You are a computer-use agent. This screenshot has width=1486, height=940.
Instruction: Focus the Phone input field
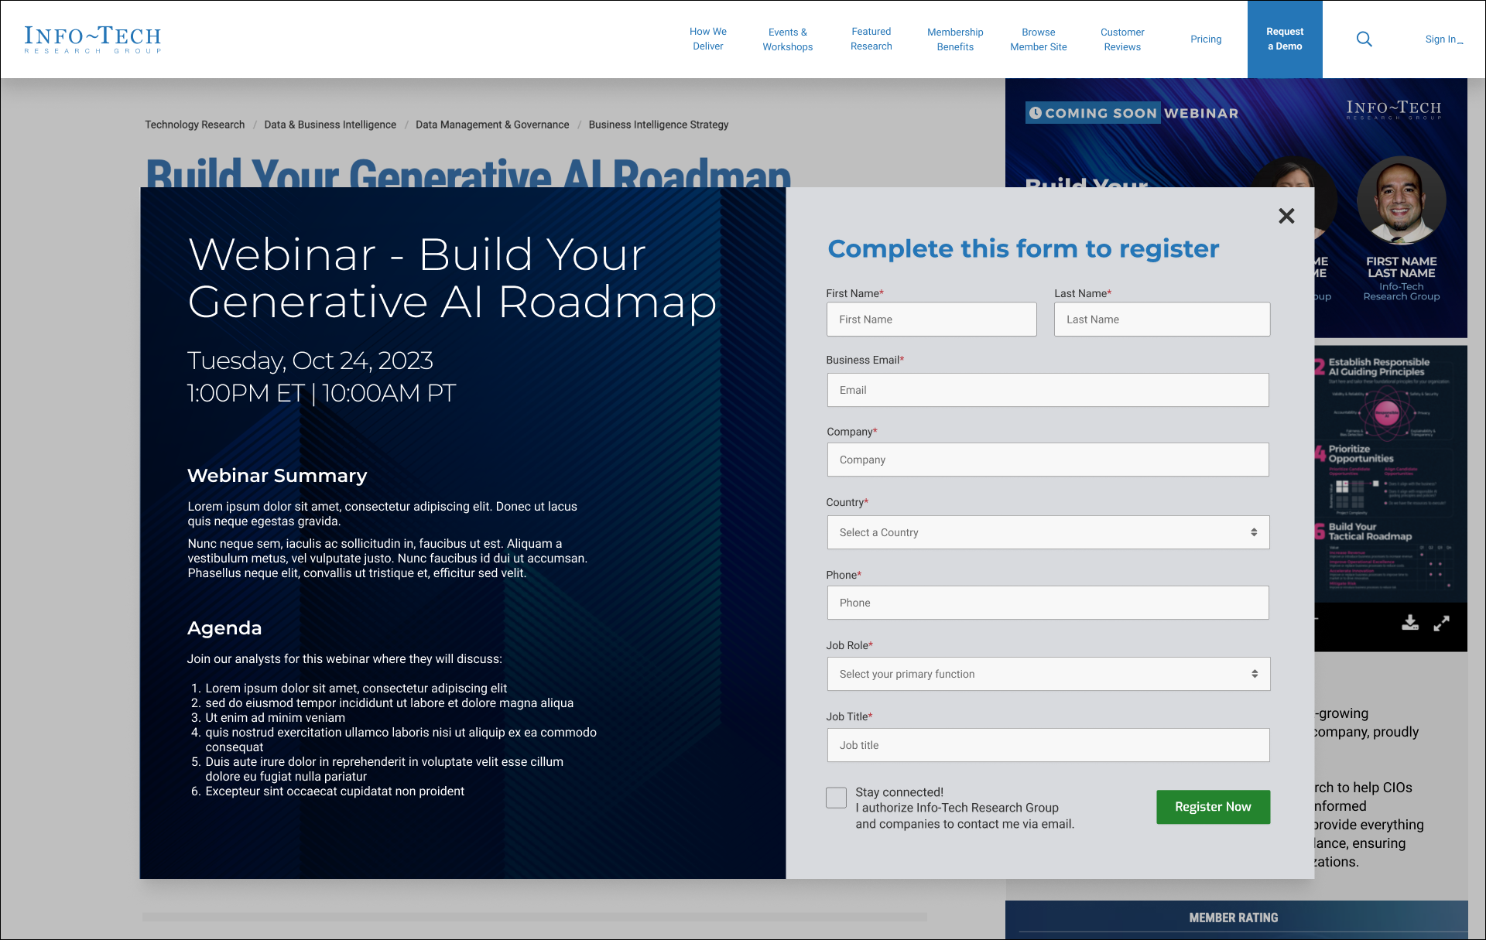1048,603
